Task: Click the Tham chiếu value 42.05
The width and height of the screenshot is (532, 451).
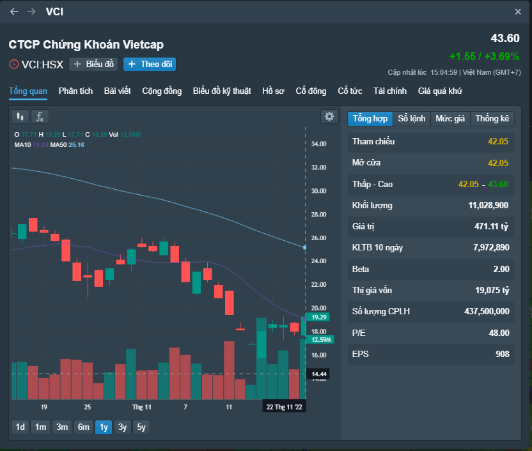Action: click(x=498, y=141)
